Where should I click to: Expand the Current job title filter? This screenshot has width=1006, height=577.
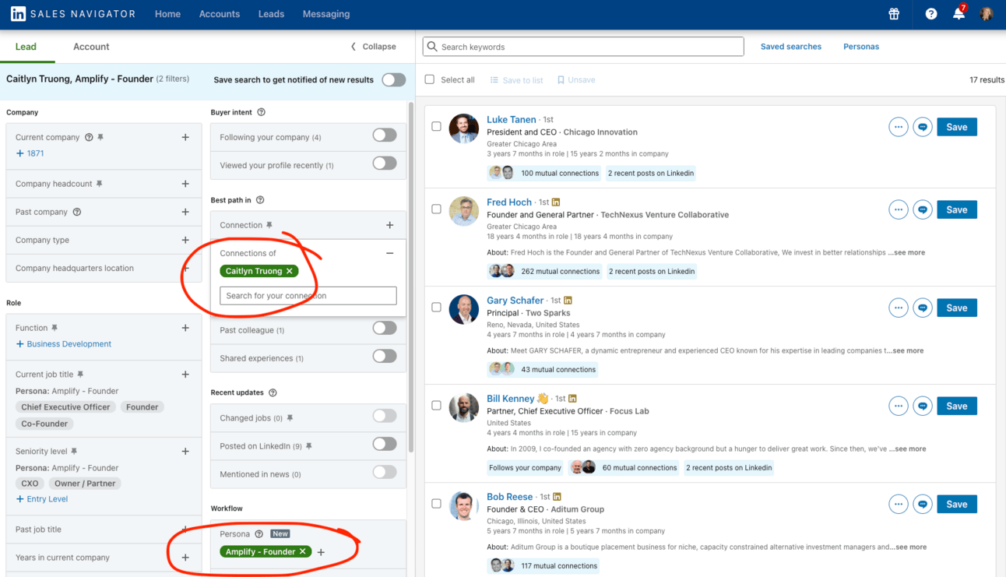pyautogui.click(x=185, y=375)
